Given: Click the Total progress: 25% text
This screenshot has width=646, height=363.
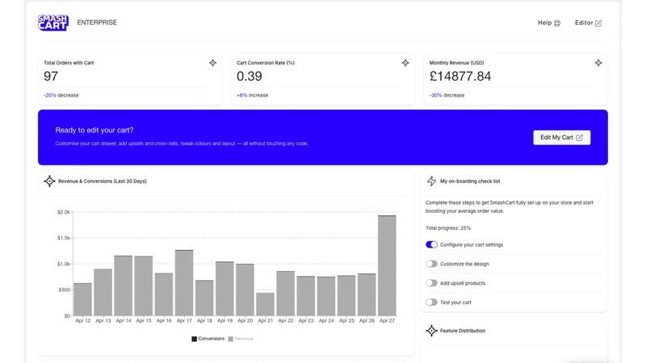Looking at the screenshot, I should point(448,228).
